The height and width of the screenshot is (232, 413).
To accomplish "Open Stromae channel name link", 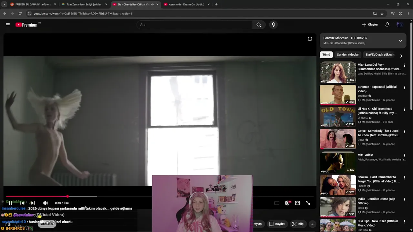I will pyautogui.click(x=362, y=96).
